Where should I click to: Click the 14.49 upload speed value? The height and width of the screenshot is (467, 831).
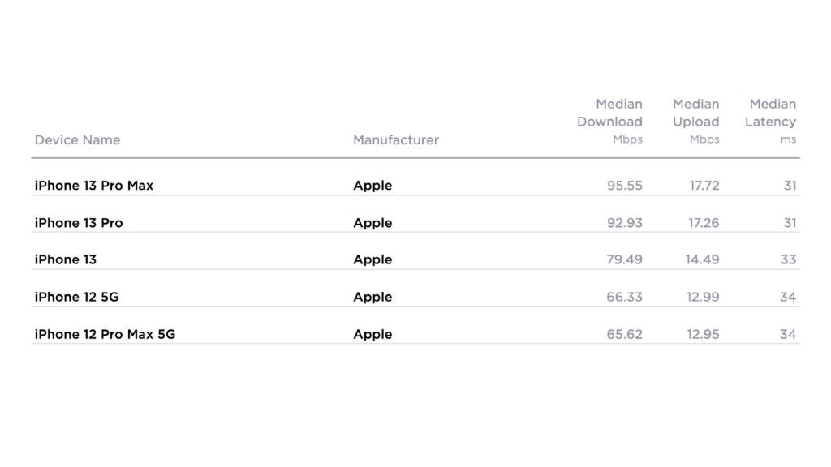pyautogui.click(x=702, y=259)
